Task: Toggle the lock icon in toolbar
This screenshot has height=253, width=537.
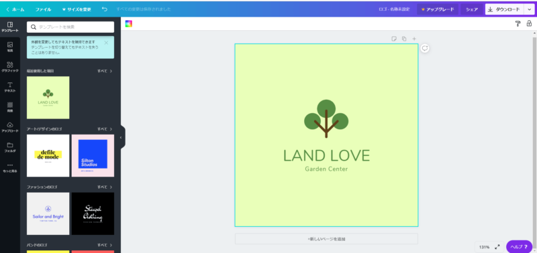Action: click(529, 23)
